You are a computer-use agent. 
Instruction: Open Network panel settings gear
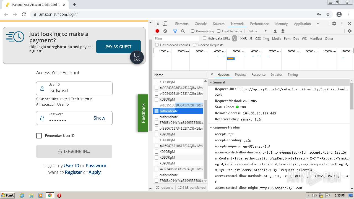(x=350, y=31)
